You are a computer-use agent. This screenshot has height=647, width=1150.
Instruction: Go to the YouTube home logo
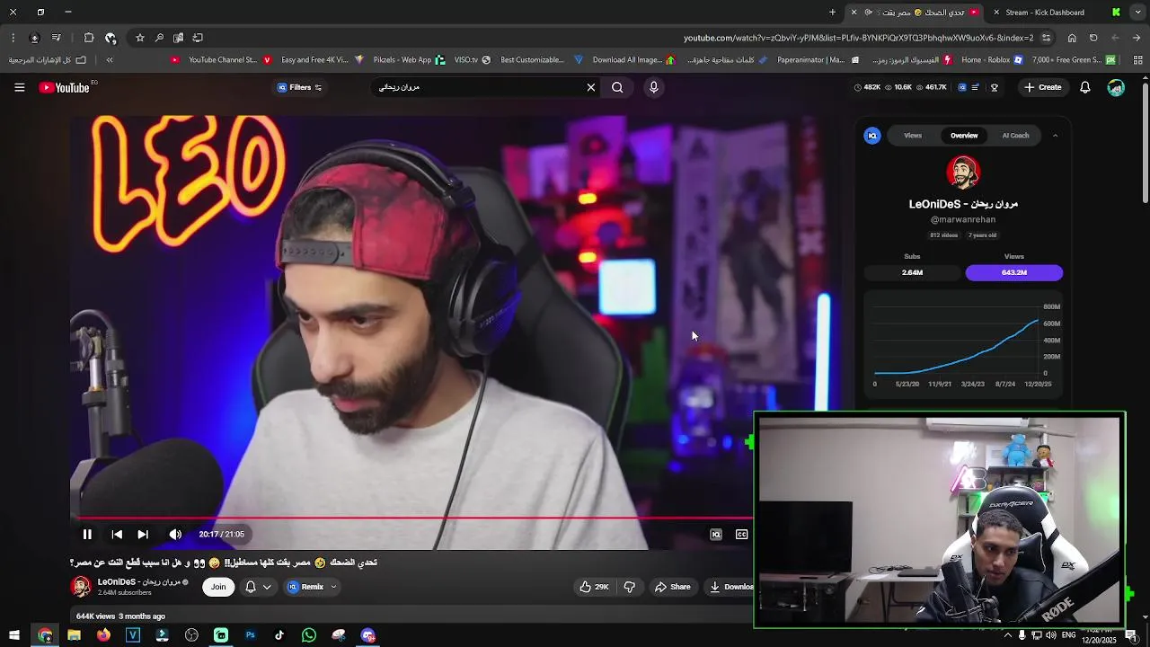tap(64, 87)
